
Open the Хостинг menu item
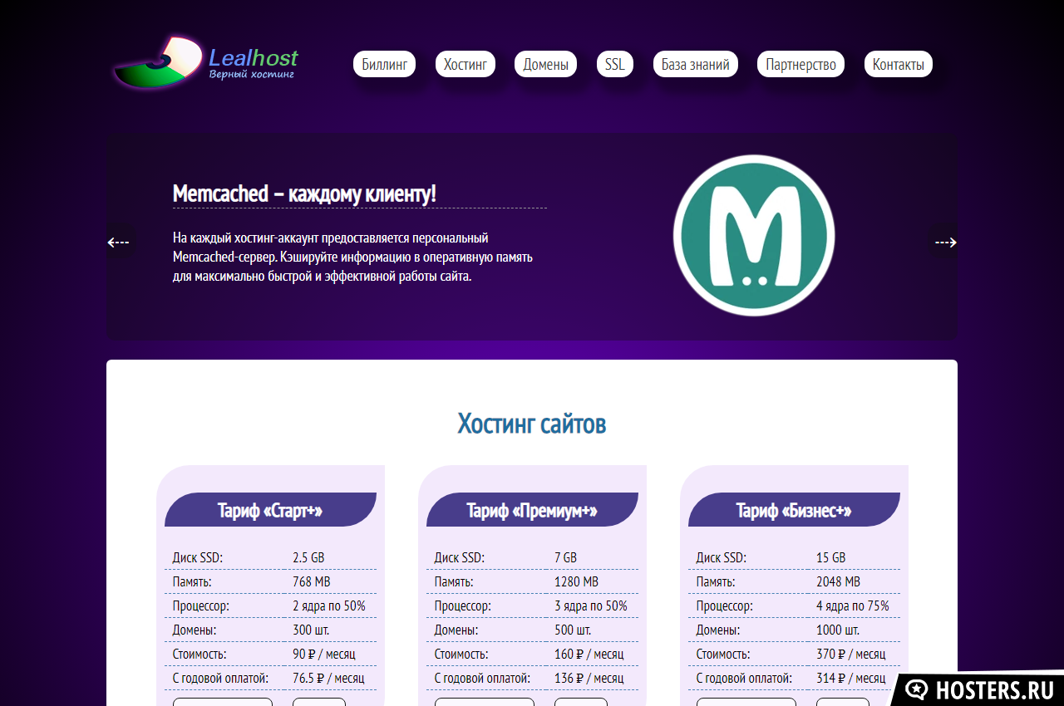(x=465, y=64)
